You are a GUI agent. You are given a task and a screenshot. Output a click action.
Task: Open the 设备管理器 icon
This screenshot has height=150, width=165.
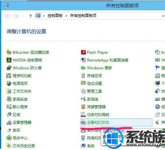tap(9, 122)
